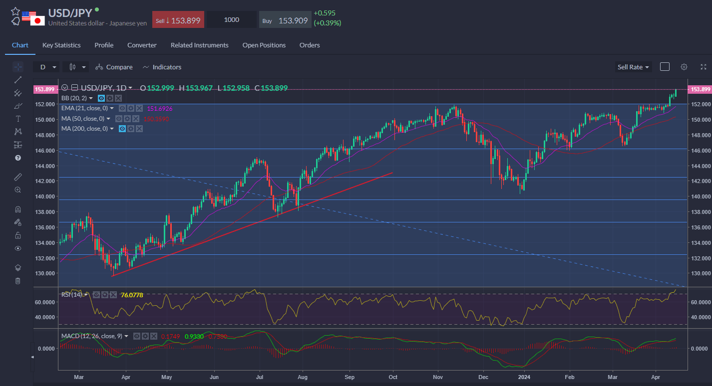
Task: Open the prediction and measurement tools
Action: pyautogui.click(x=18, y=145)
